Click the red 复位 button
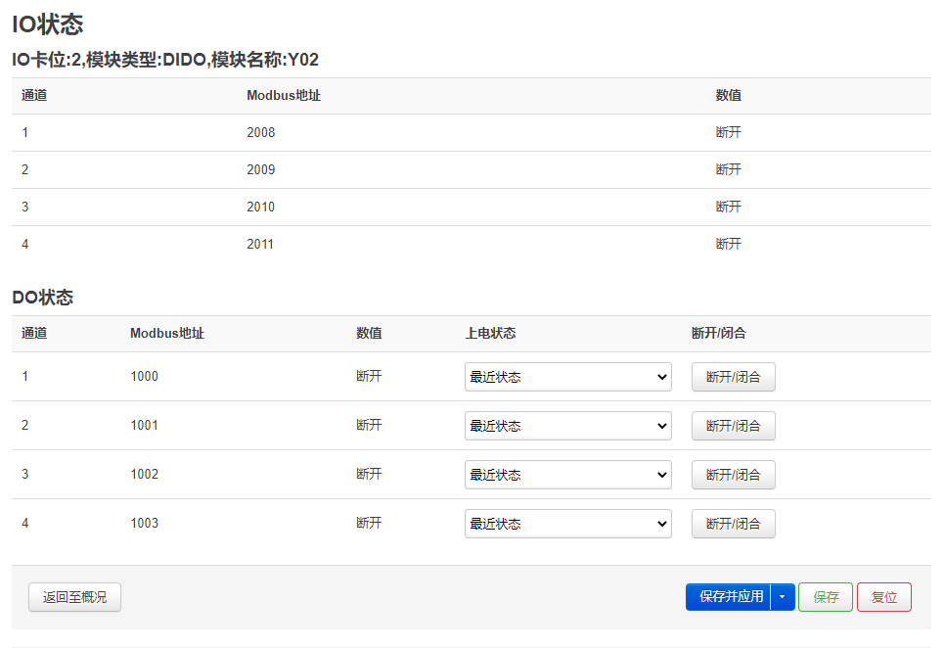 click(x=884, y=597)
